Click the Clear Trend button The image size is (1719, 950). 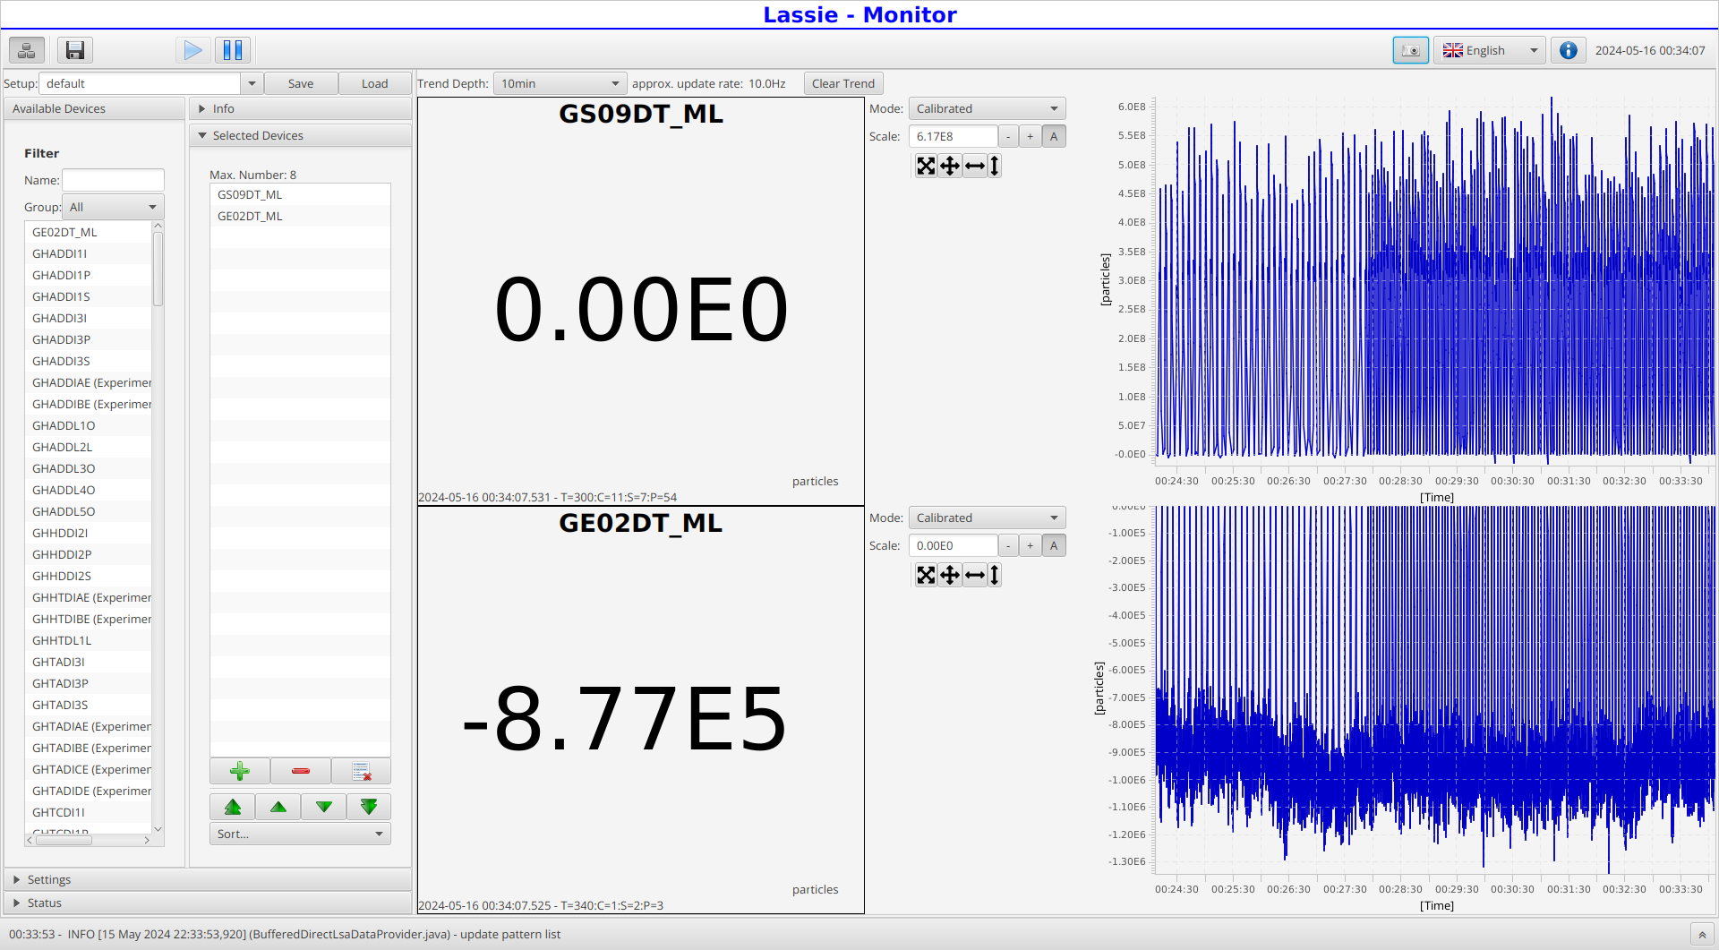coord(843,83)
